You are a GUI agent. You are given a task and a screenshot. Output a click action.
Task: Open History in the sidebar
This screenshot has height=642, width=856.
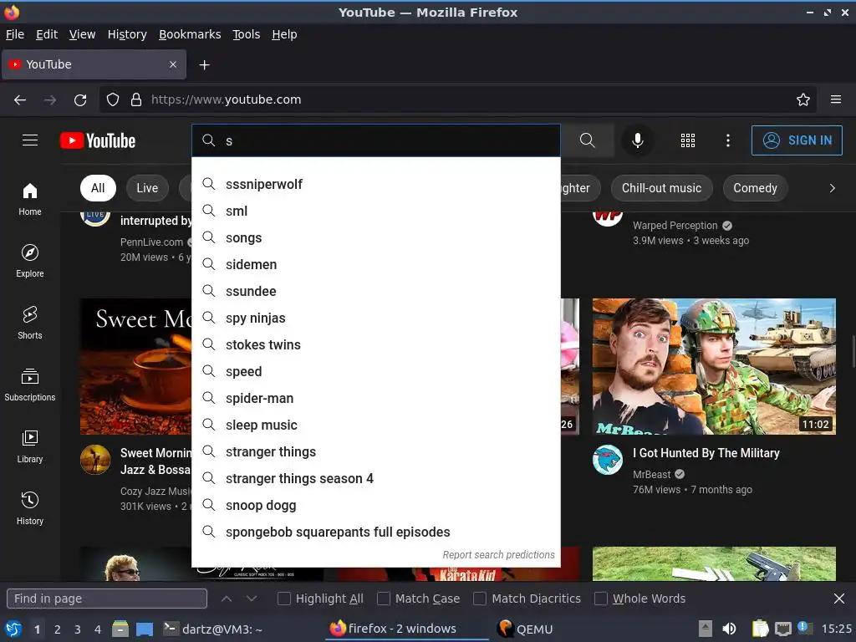point(30,508)
